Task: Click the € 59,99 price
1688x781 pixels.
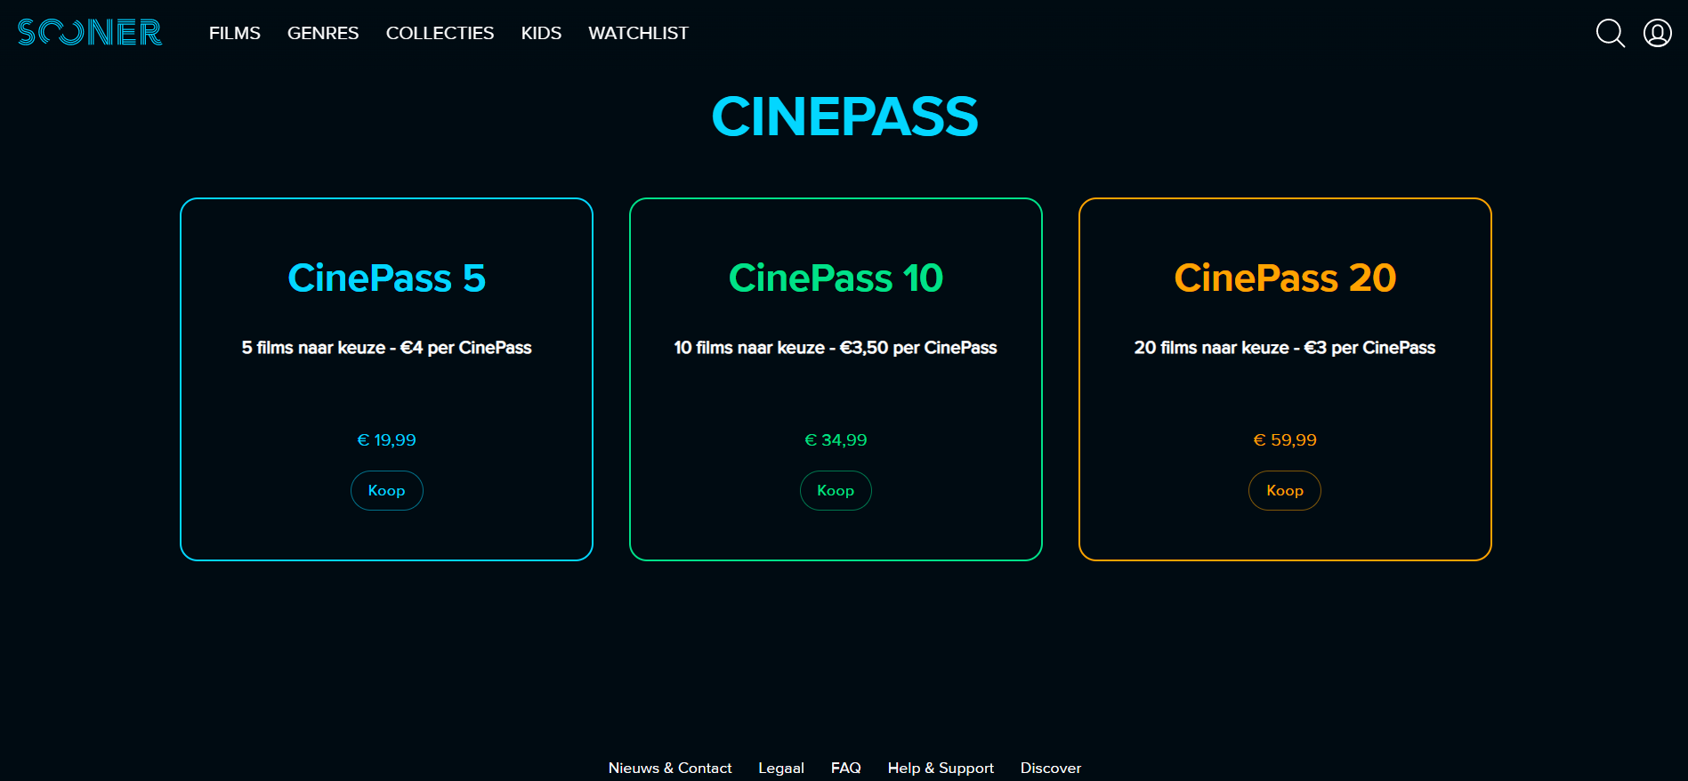Action: (x=1285, y=440)
